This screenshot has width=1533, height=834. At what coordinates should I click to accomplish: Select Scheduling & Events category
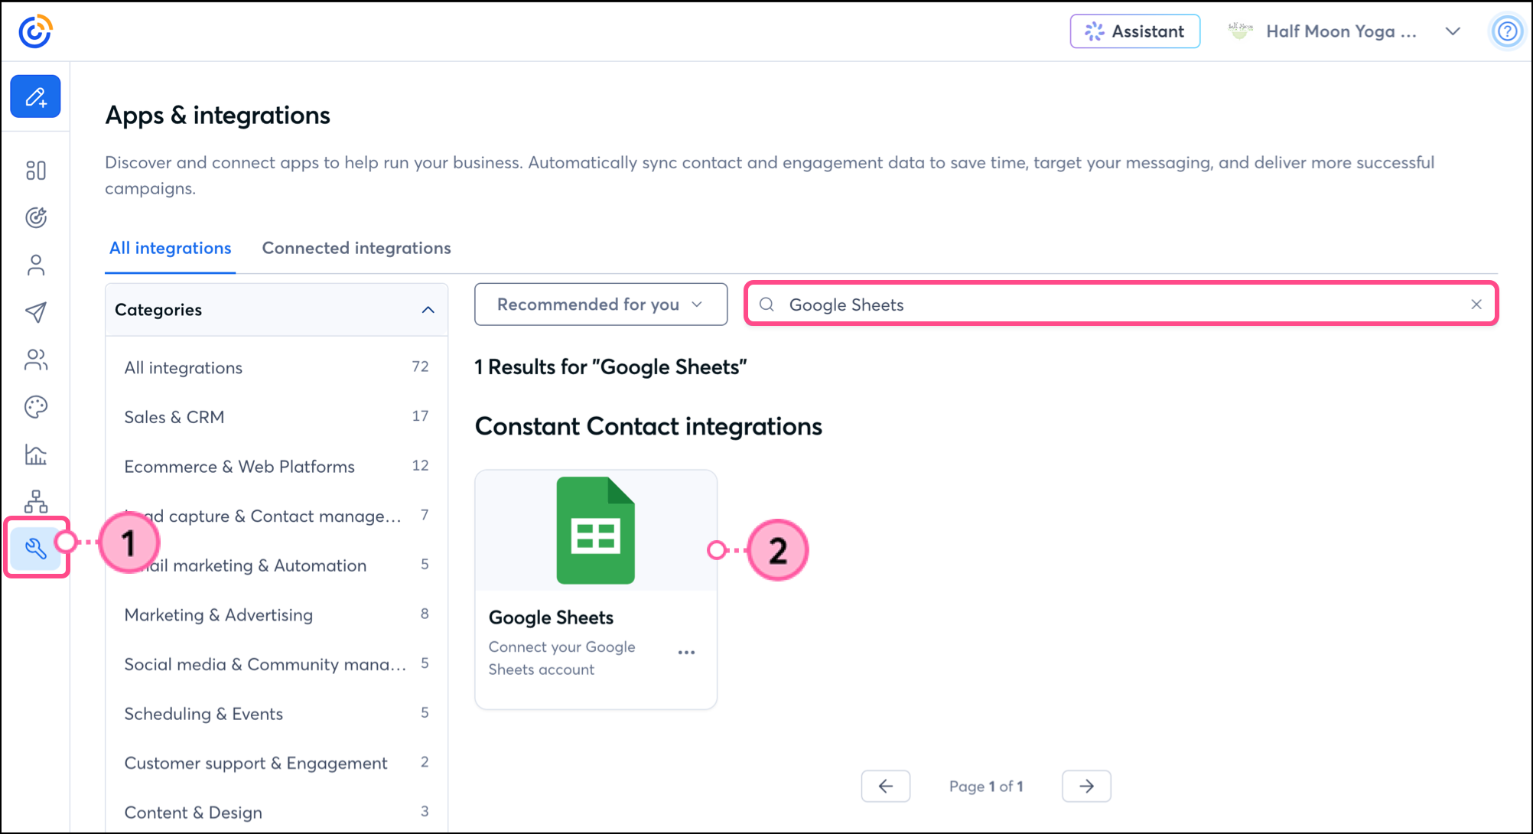tap(277, 713)
